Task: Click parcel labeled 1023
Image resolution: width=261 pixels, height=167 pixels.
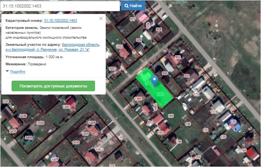Action: pos(112,69)
